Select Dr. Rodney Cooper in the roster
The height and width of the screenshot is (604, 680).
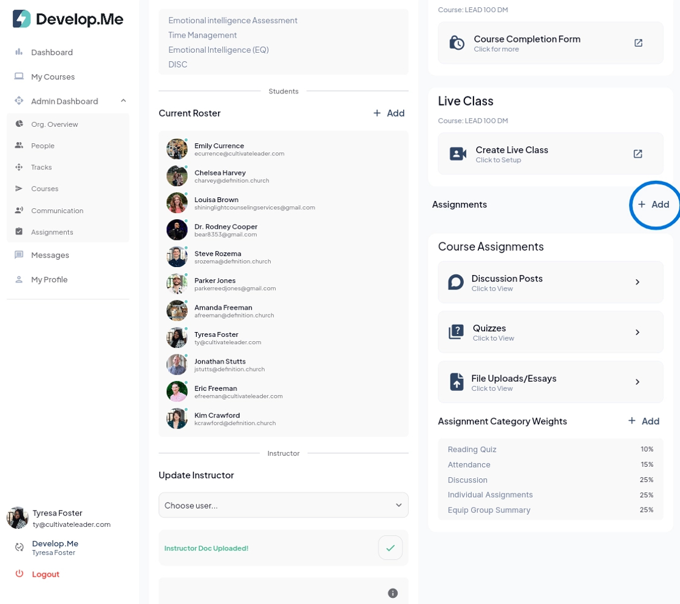(x=283, y=230)
